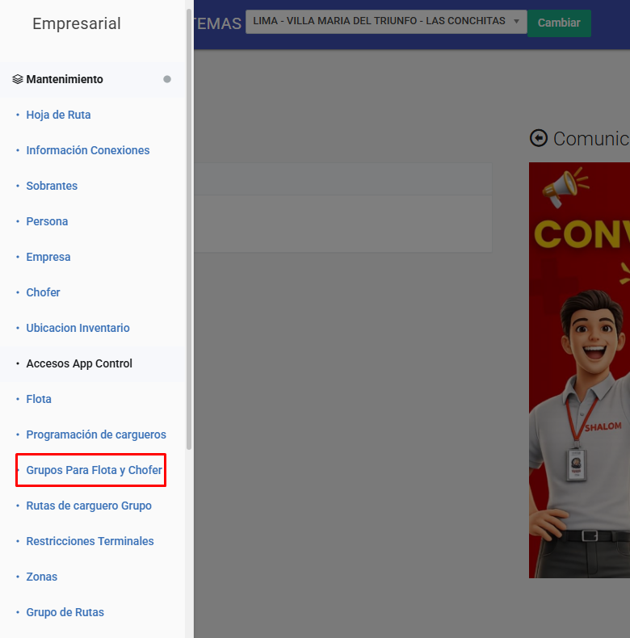Click the back arrow beside Comunicados

pyautogui.click(x=538, y=138)
